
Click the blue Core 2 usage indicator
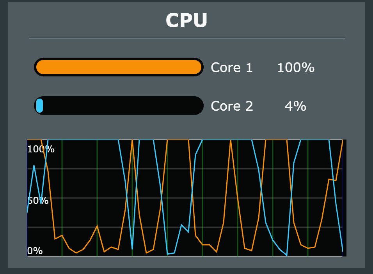39,105
